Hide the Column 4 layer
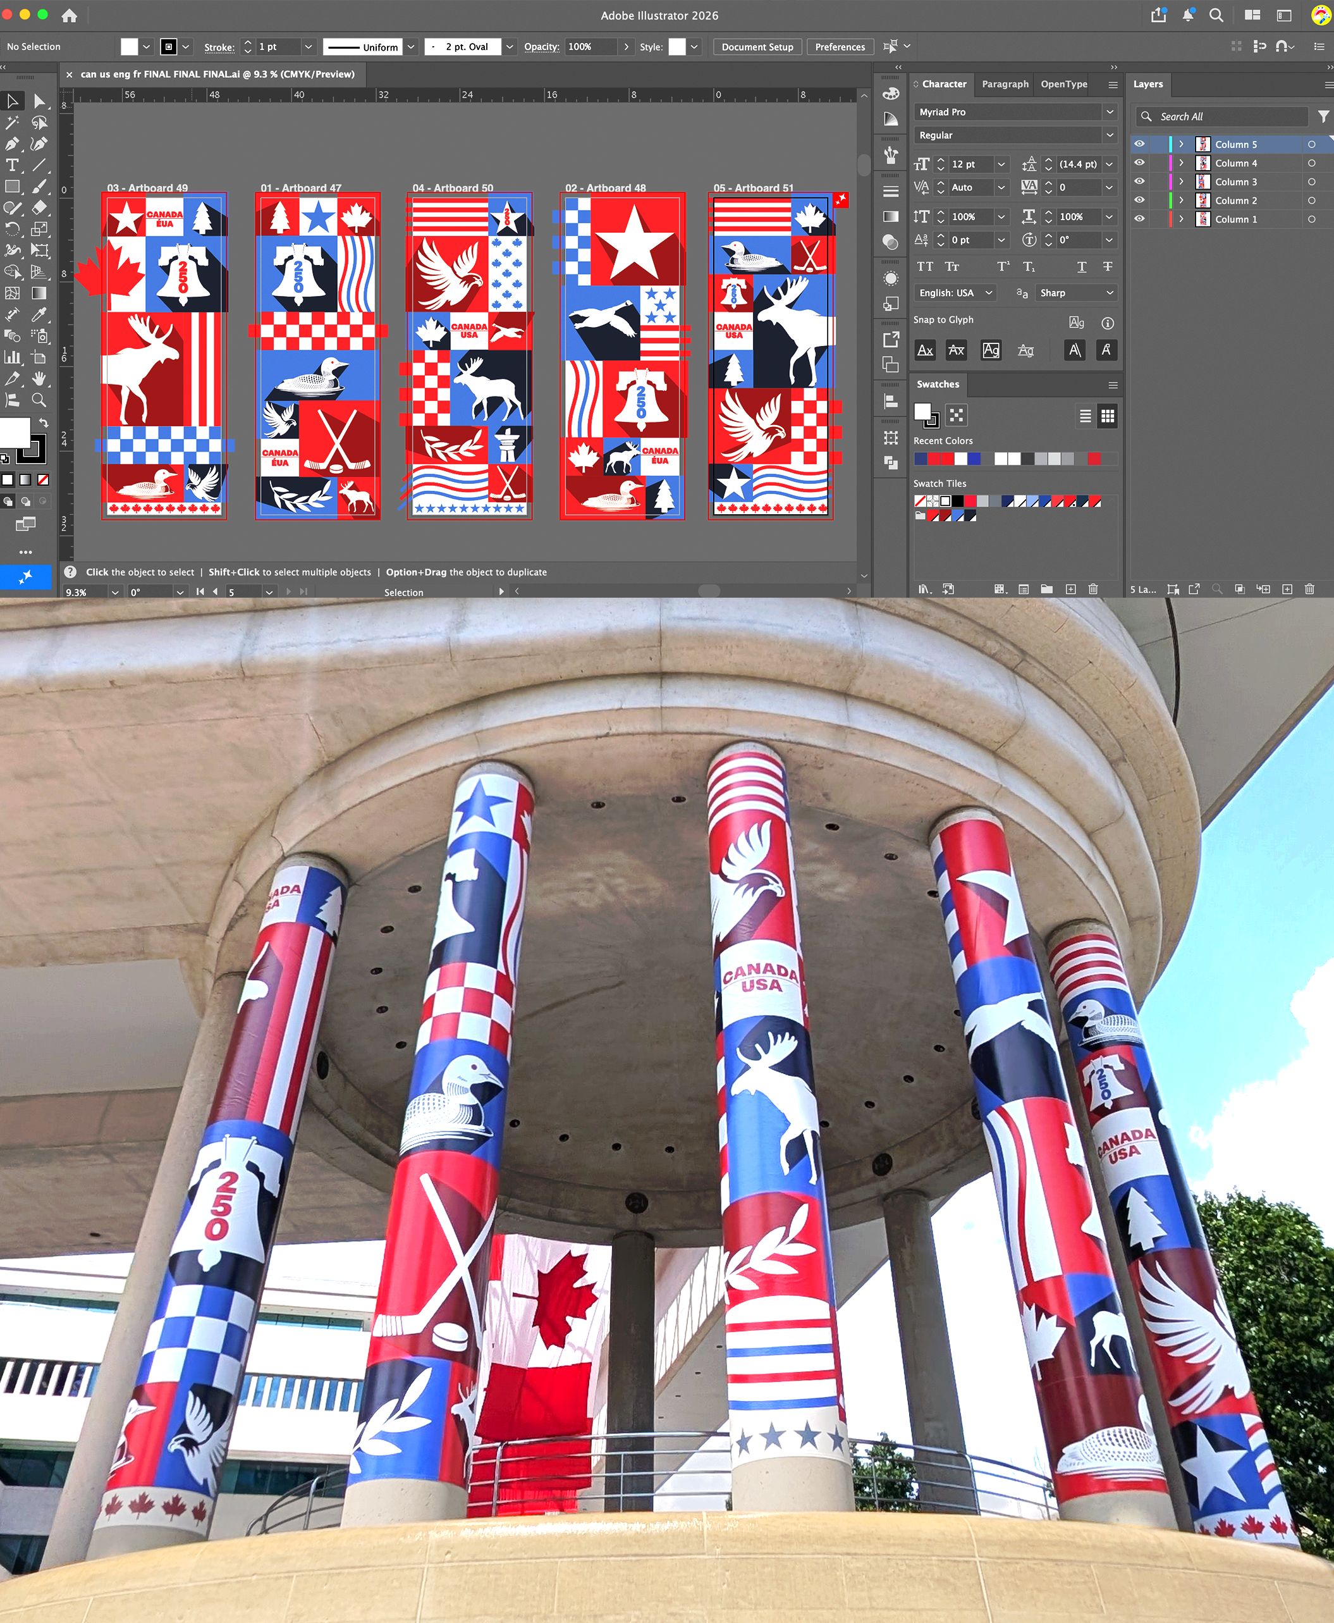Screen dimensions: 1334x1623 click(1139, 163)
